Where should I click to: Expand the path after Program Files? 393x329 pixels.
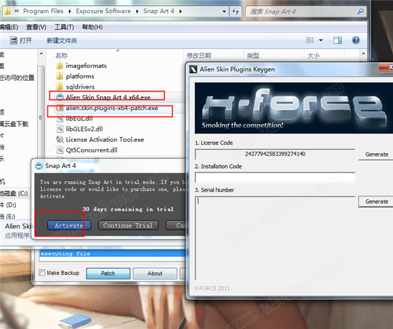coord(69,12)
